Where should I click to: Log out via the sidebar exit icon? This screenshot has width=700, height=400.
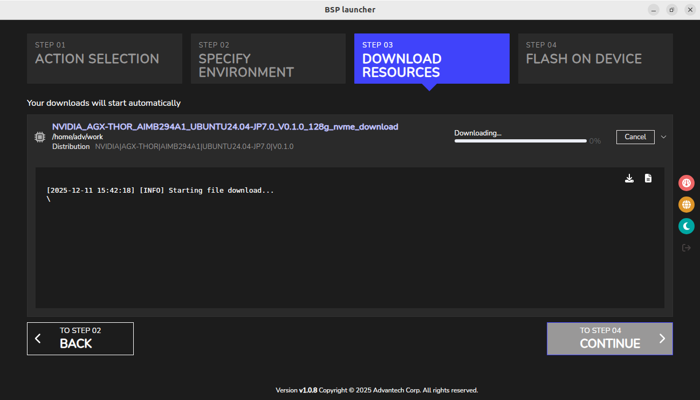[686, 247]
